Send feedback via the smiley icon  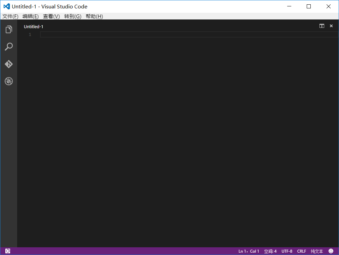tap(331, 251)
